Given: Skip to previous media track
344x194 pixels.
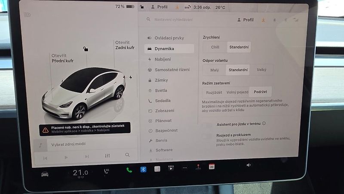Looking at the screenshot, I should (45, 158).
